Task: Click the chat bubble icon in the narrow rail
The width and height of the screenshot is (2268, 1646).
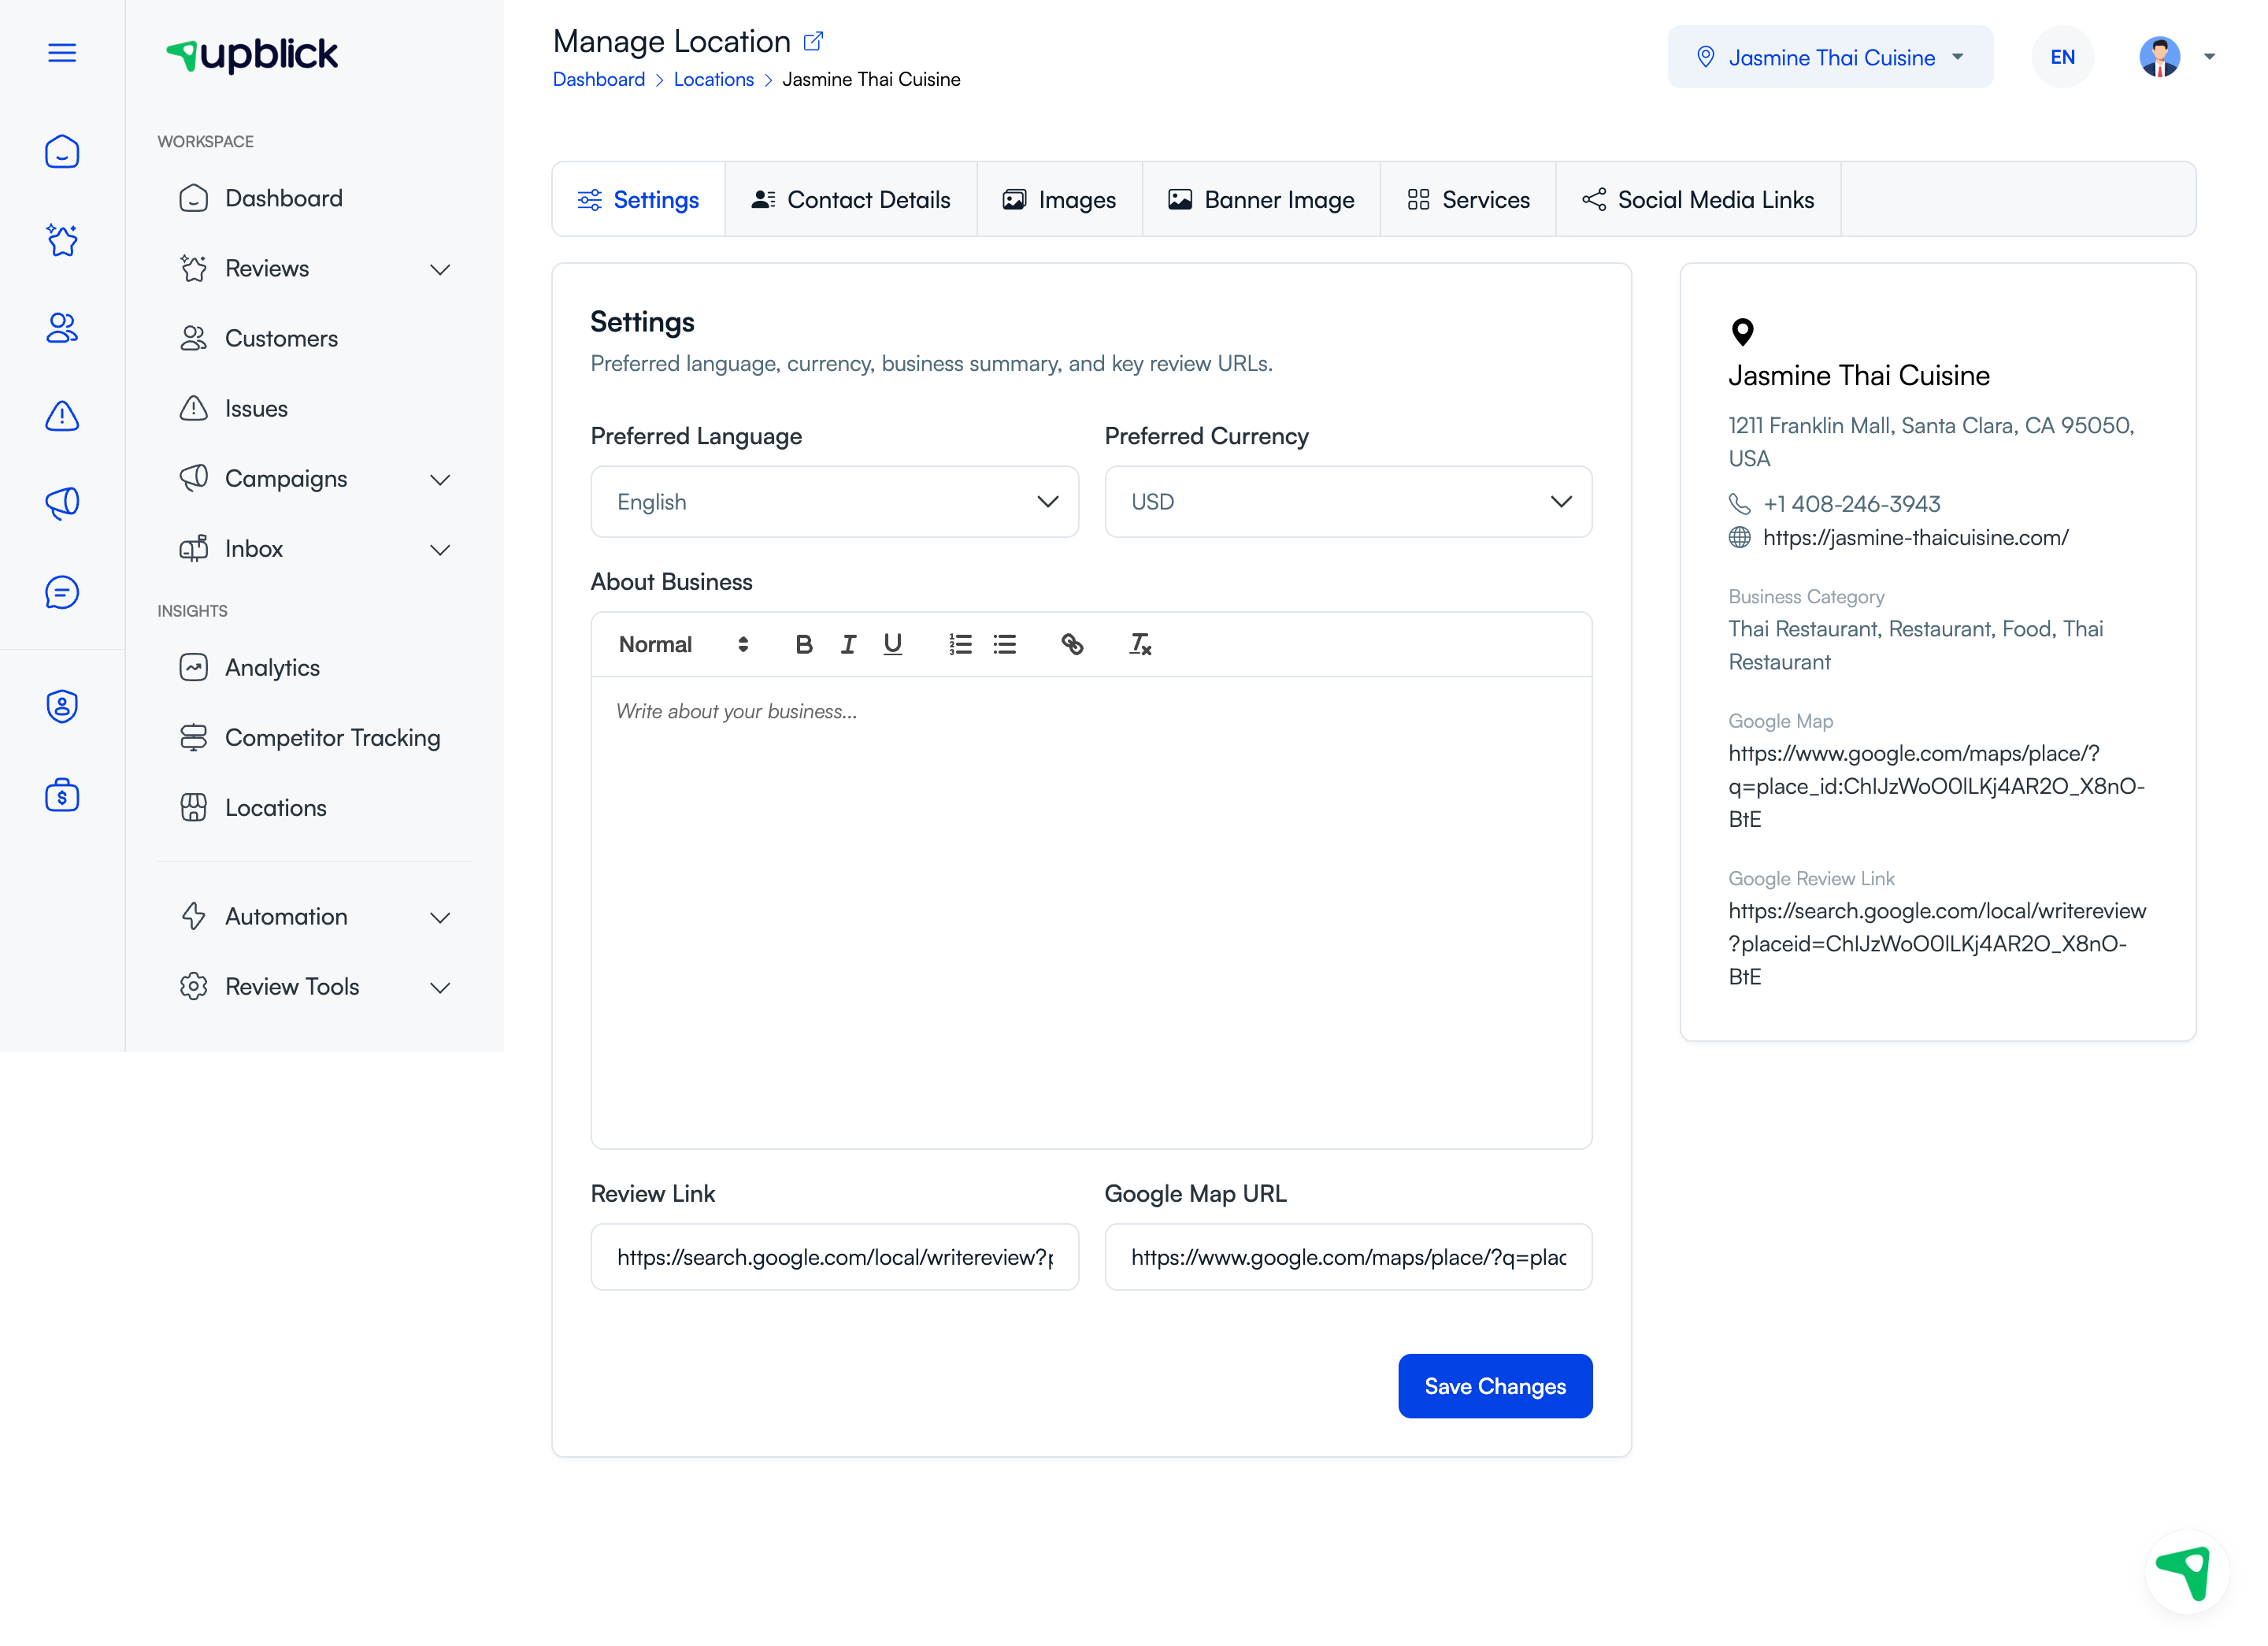Action: tap(62, 592)
